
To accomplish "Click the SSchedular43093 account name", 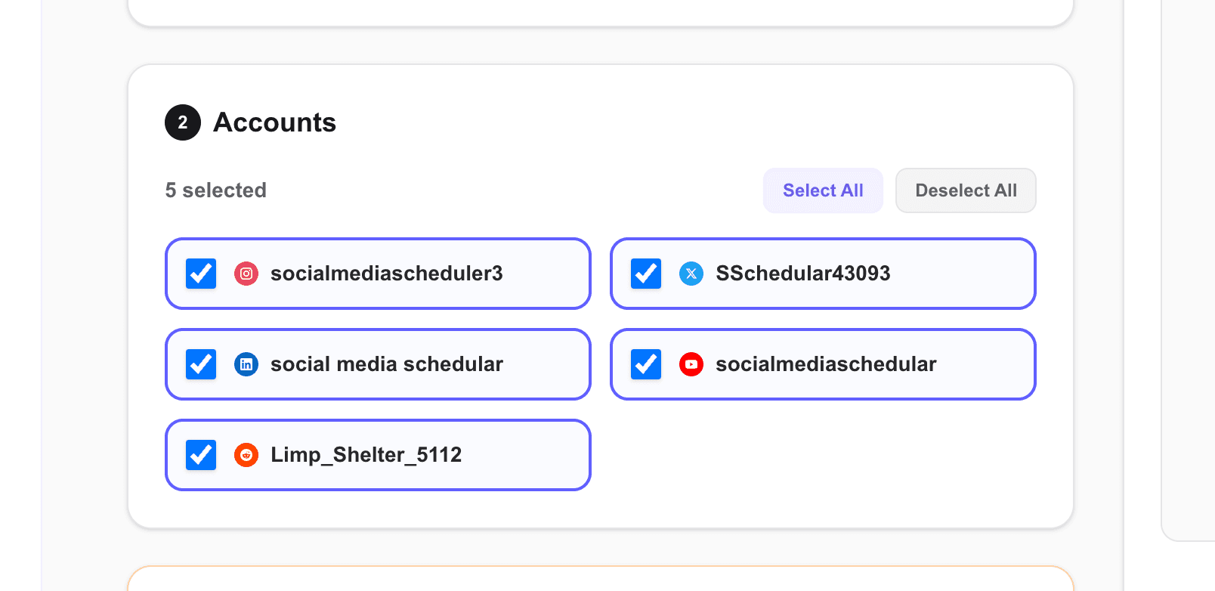I will click(x=802, y=274).
